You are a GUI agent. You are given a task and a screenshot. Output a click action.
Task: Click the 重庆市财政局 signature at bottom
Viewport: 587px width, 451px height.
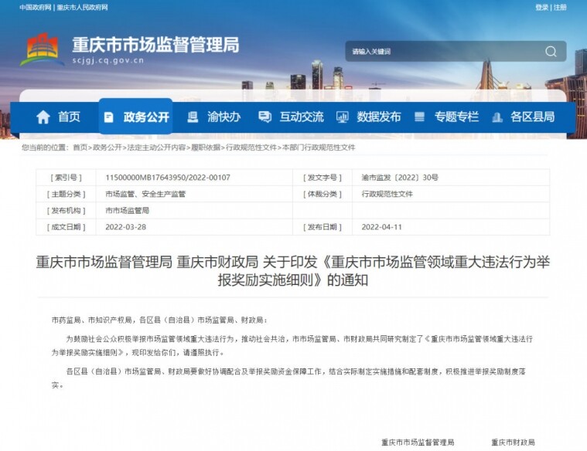click(513, 443)
